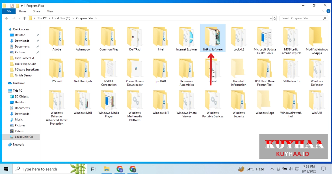Open Quick access in navigation pane
Screen dimensions: 332x174
coord(21,29)
